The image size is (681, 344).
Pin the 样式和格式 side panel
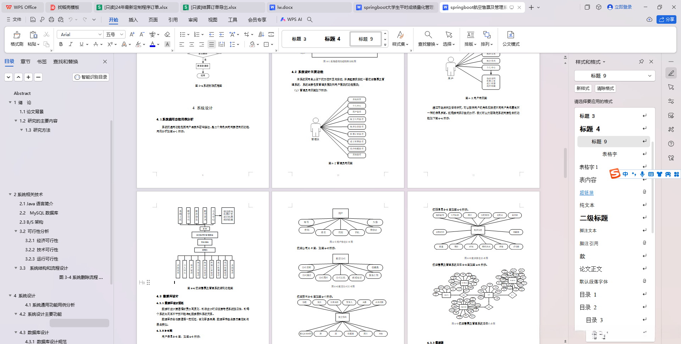[641, 62]
